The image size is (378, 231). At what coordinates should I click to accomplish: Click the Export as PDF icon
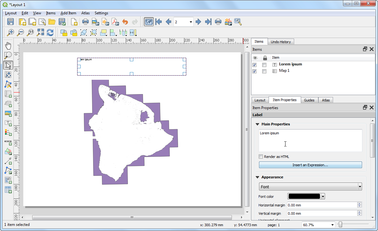pyautogui.click(x=115, y=22)
